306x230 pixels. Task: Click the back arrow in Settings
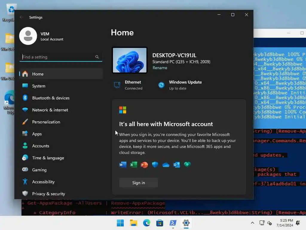click(21, 17)
